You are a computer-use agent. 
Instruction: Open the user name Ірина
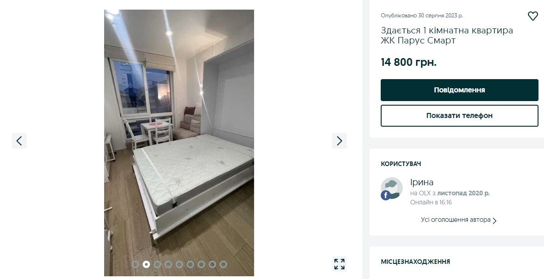coord(422,182)
